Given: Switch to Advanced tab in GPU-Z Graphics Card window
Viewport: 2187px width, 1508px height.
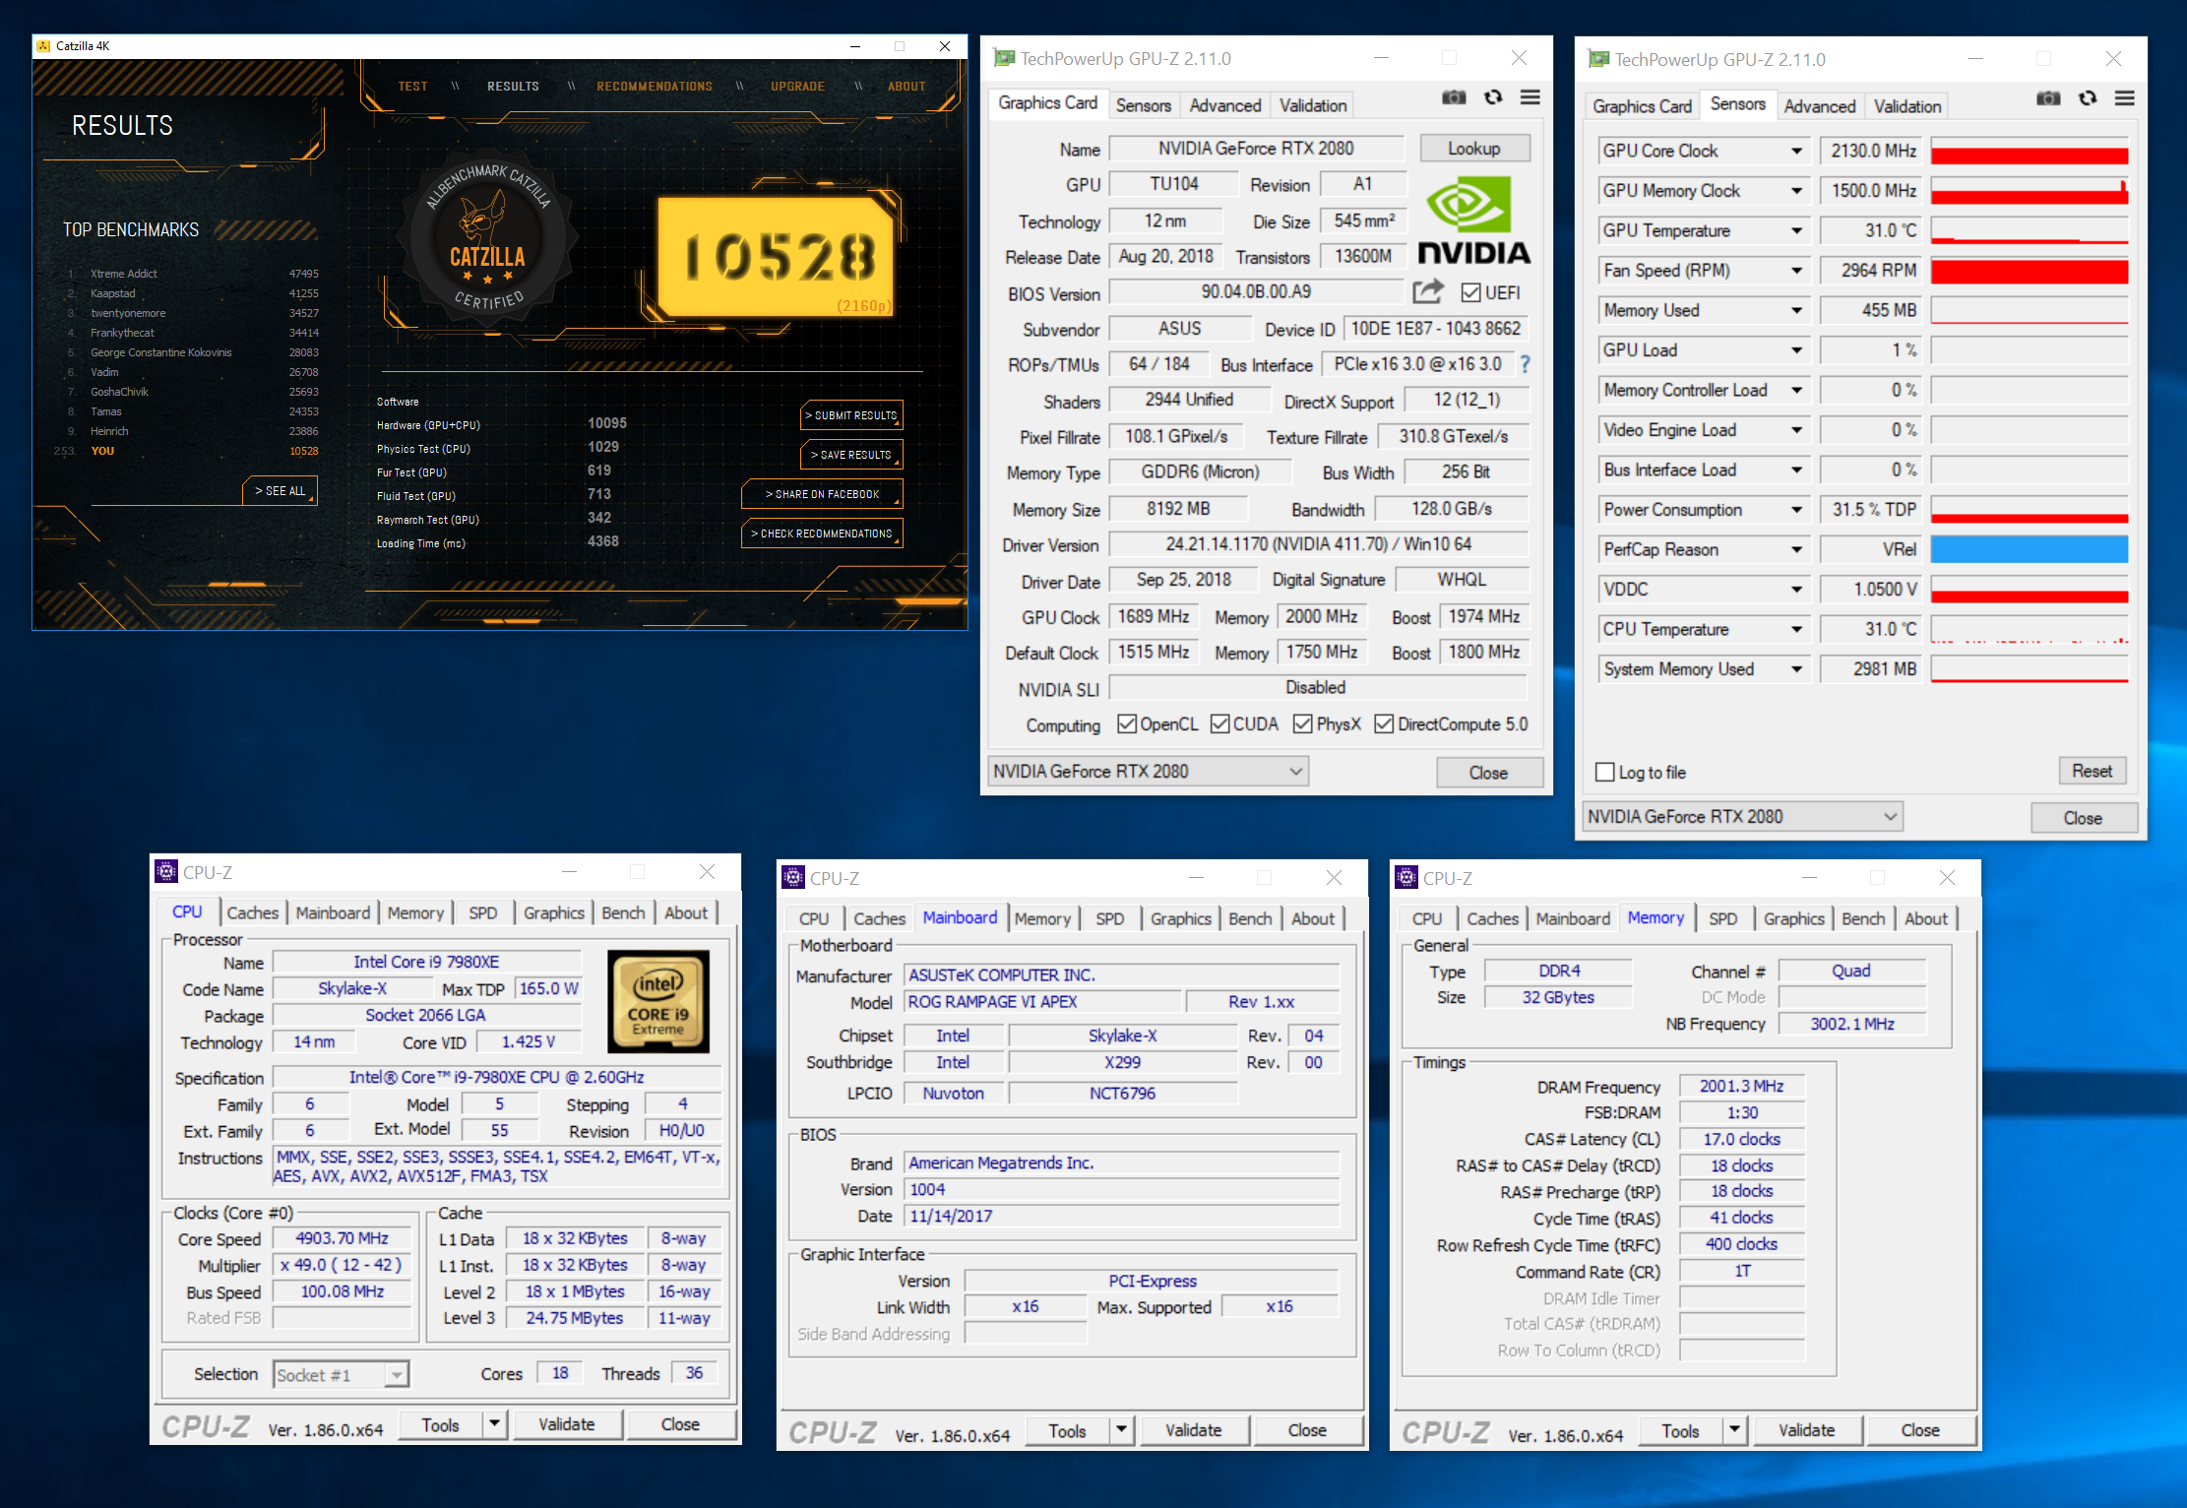Looking at the screenshot, I should coord(1224,105).
